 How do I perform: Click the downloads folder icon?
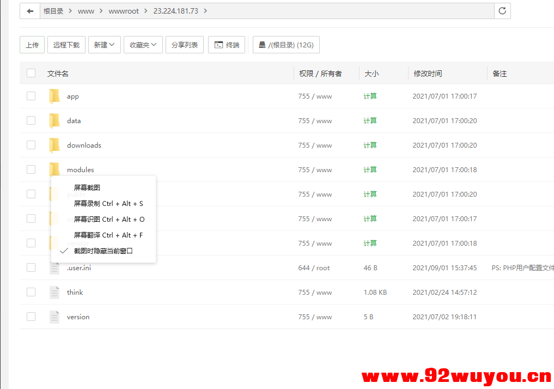tap(54, 144)
